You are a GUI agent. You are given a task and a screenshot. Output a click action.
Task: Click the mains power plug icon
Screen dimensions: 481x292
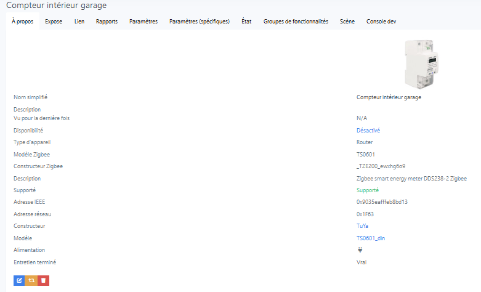[x=360, y=250]
